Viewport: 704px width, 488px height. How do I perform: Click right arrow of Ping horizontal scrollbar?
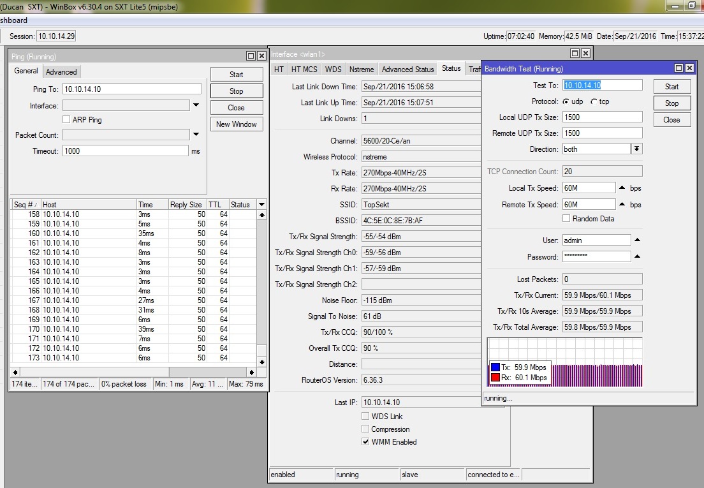coord(251,372)
